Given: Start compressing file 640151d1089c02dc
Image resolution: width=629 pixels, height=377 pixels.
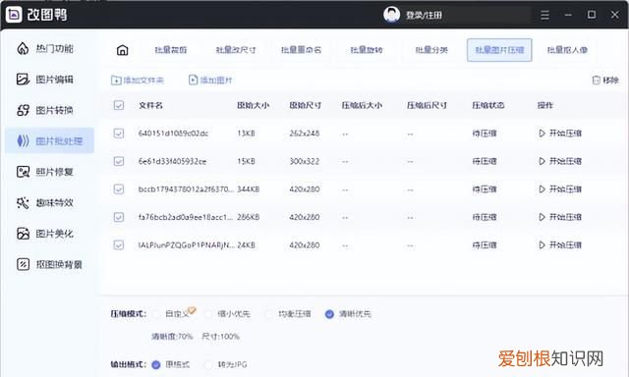Looking at the screenshot, I should (x=560, y=134).
